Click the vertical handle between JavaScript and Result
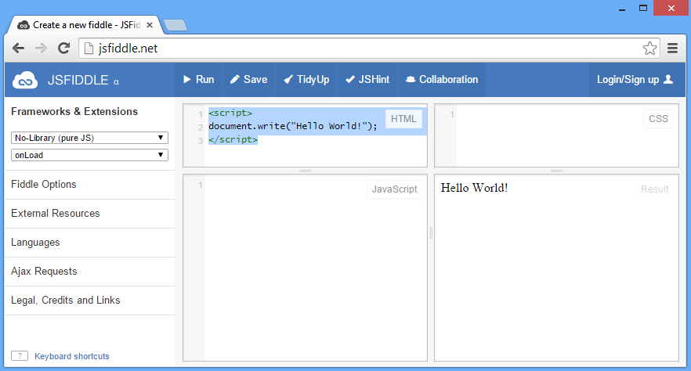The height and width of the screenshot is (371, 691). 431,233
